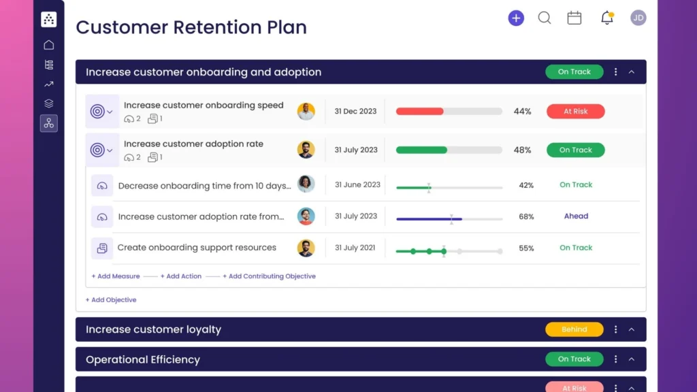Screen dimensions: 697x392
Task: Click the app logo icon at sidebar top
Action: 48,18
